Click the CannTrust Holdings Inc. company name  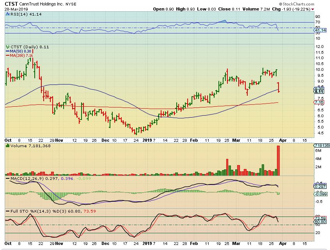[x=41, y=4]
